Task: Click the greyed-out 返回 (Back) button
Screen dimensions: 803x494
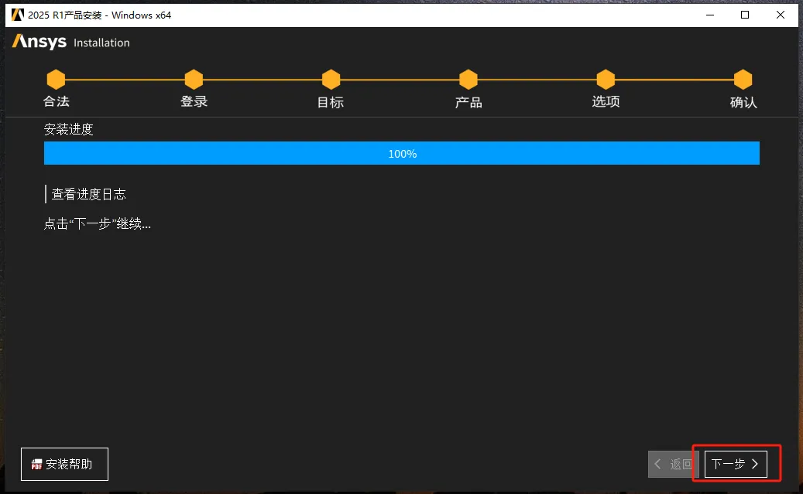Action: (x=674, y=464)
